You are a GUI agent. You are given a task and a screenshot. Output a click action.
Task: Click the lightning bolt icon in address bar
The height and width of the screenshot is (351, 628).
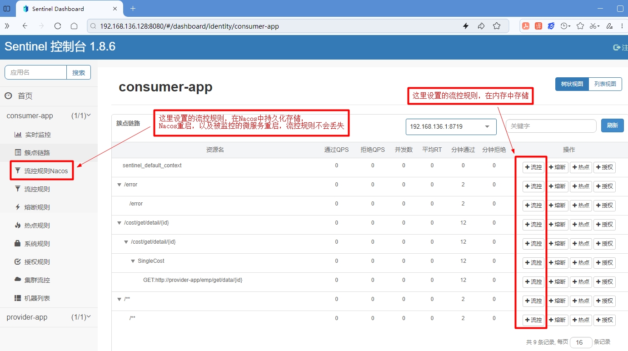click(x=466, y=26)
